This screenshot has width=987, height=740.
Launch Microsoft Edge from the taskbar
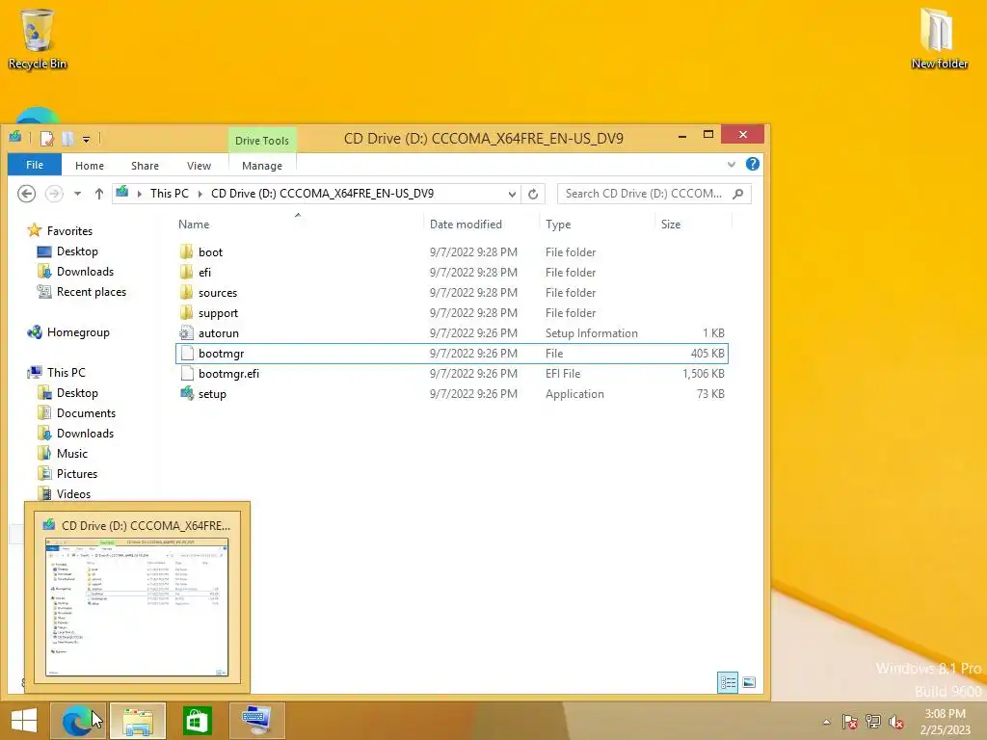pos(78,721)
